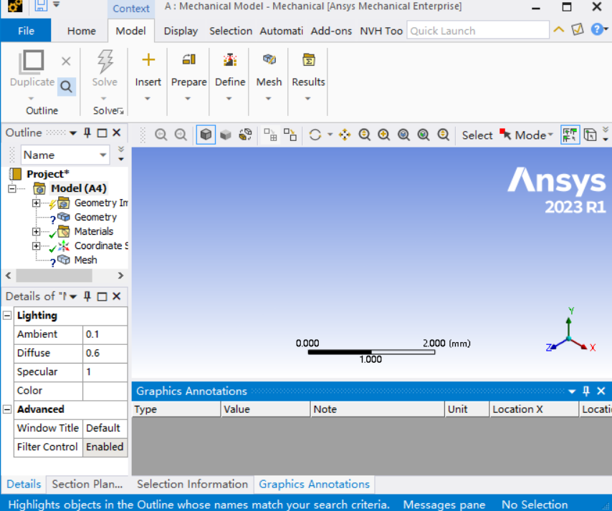Click the zoom plus magnifier icon
The width and height of the screenshot is (612, 511).
[383, 135]
